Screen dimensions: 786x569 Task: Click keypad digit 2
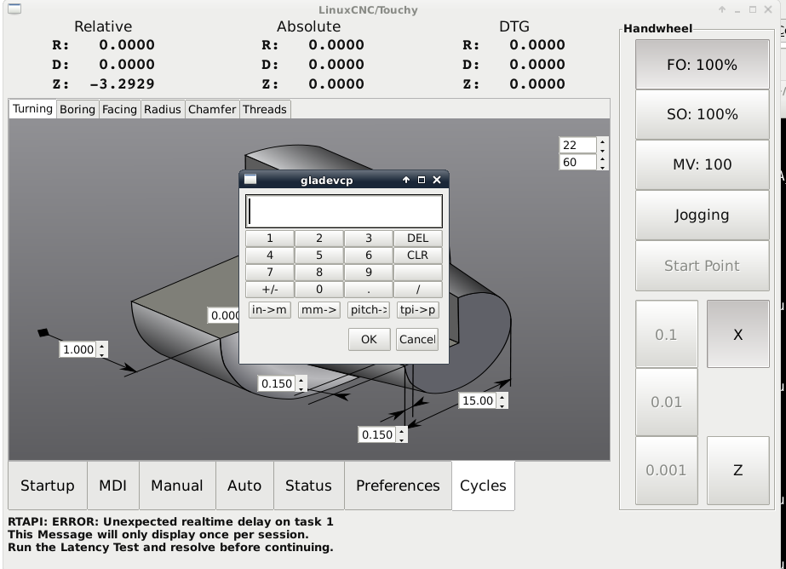(318, 239)
